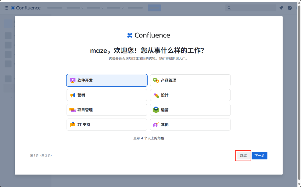Click the last navigation menu item before the create button
Viewport: 301px width, 187px height.
(135, 8)
